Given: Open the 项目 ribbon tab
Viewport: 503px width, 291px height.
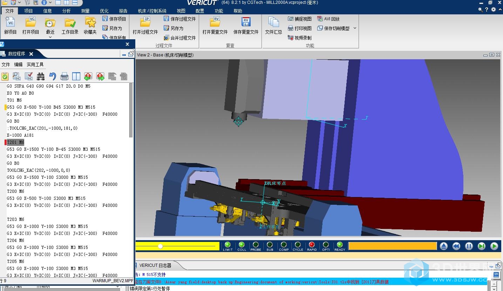Looking at the screenshot, I should [28, 11].
